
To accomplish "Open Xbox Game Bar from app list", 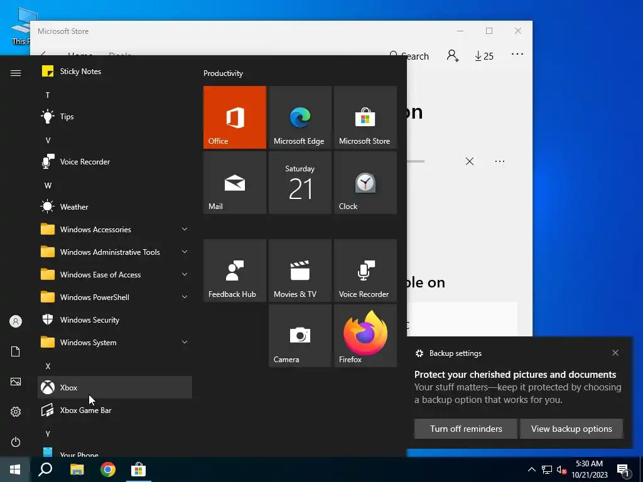I will (x=115, y=410).
